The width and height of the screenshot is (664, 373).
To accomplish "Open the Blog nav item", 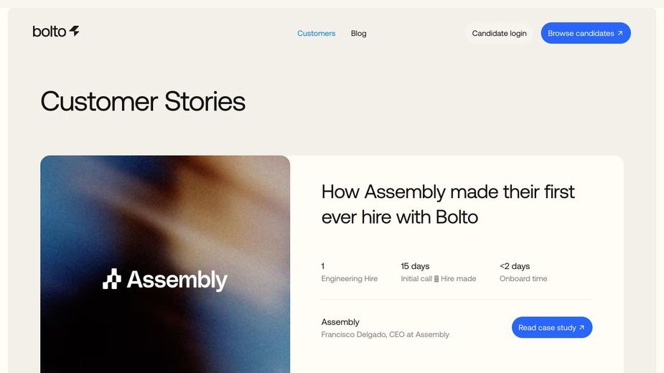I will [359, 33].
